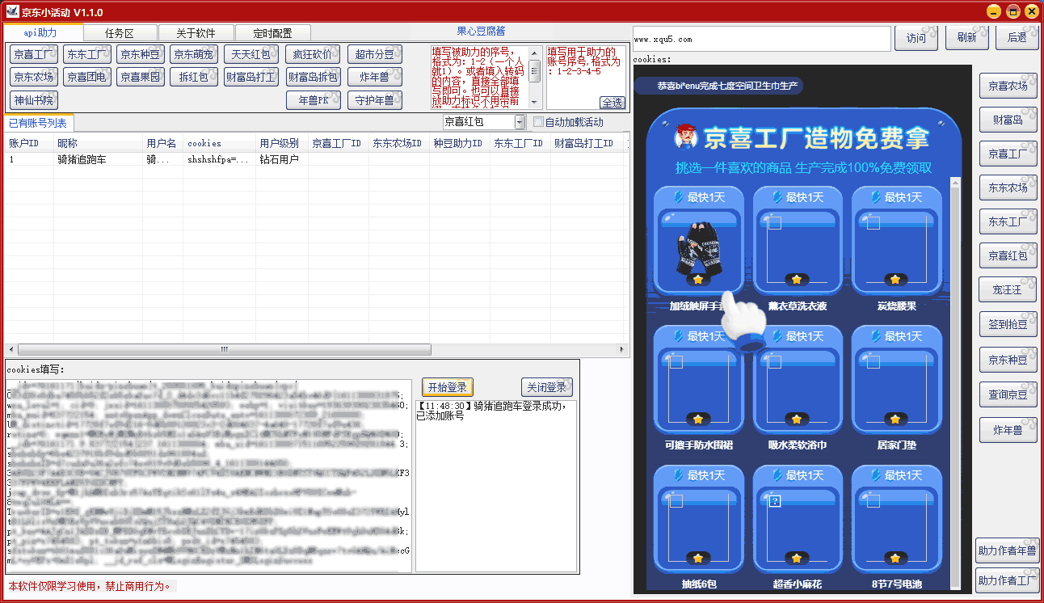Click the 守护年兽 button

375,100
